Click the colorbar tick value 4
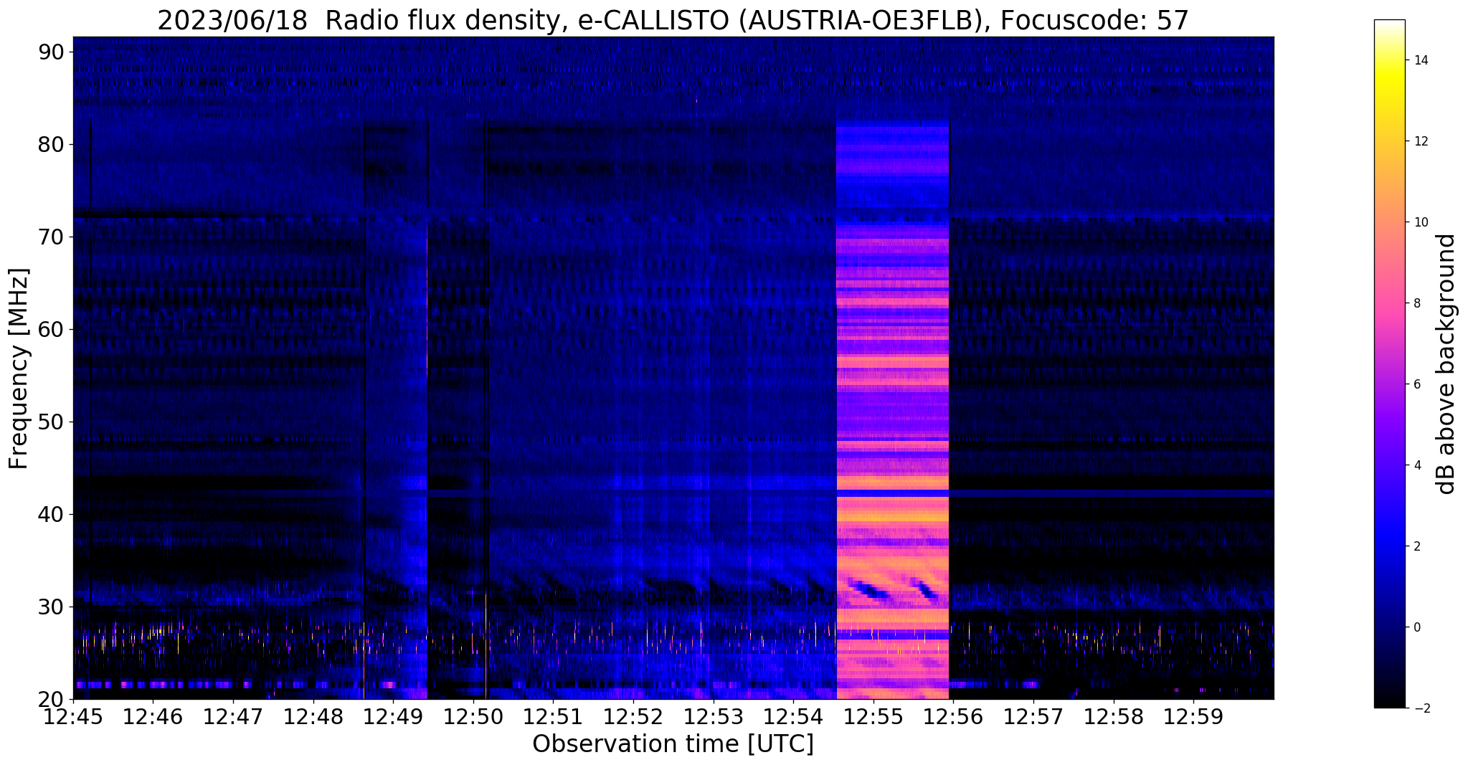This screenshot has width=1468, height=765. [1416, 465]
